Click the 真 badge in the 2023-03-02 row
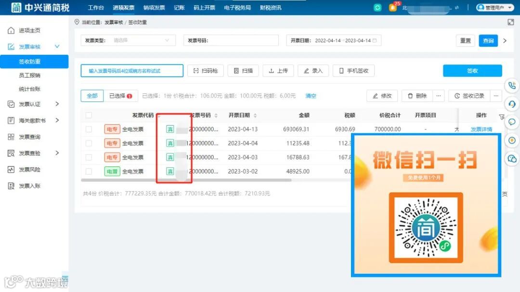This screenshot has width=520, height=292. [x=170, y=171]
